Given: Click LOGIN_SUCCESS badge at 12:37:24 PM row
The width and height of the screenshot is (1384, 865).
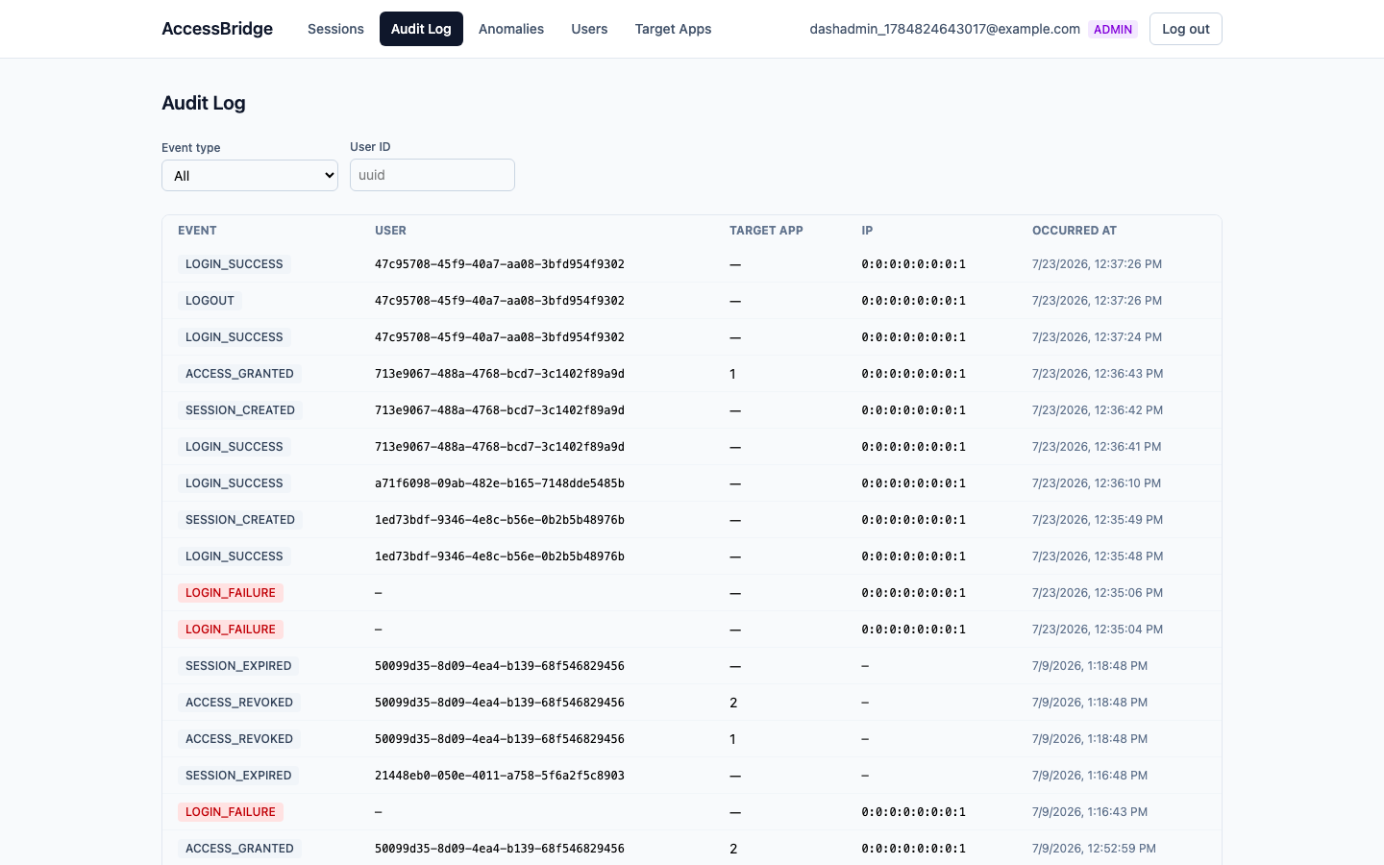Looking at the screenshot, I should point(235,337).
